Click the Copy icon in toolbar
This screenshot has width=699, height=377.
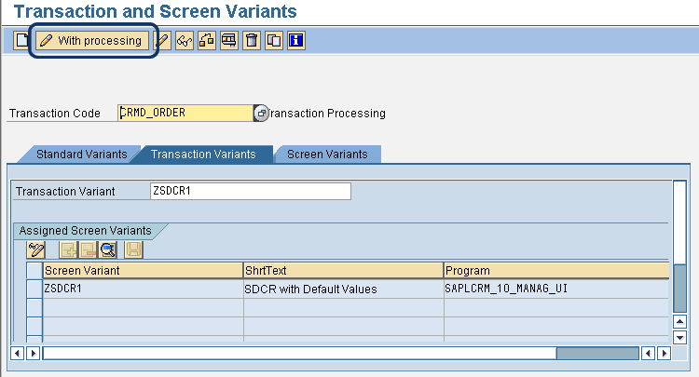274,41
